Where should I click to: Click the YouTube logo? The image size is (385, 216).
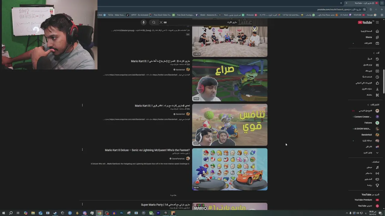click(x=365, y=22)
